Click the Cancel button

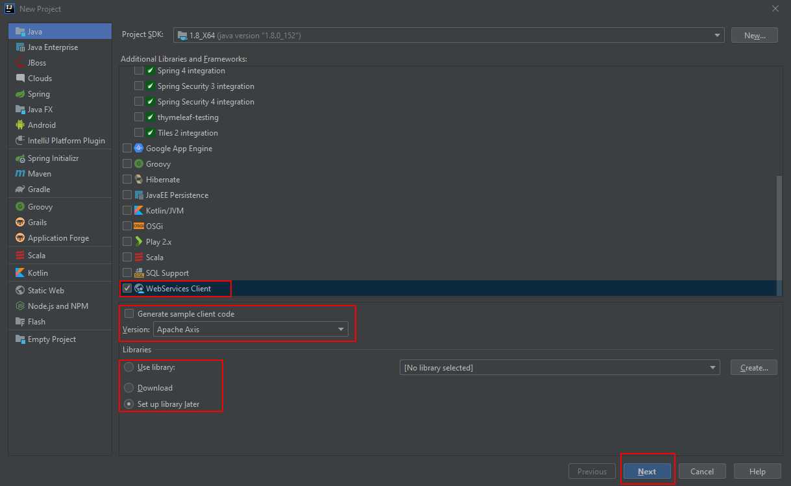click(x=702, y=471)
